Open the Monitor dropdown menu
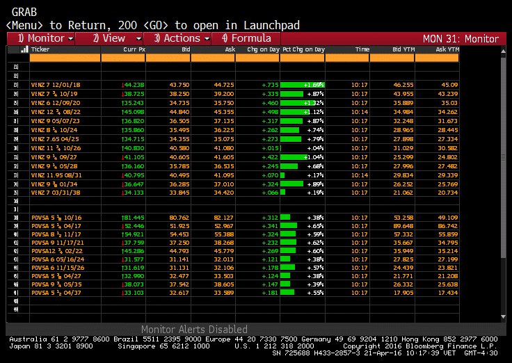Viewport: 512px width, 363px height. click(45, 38)
